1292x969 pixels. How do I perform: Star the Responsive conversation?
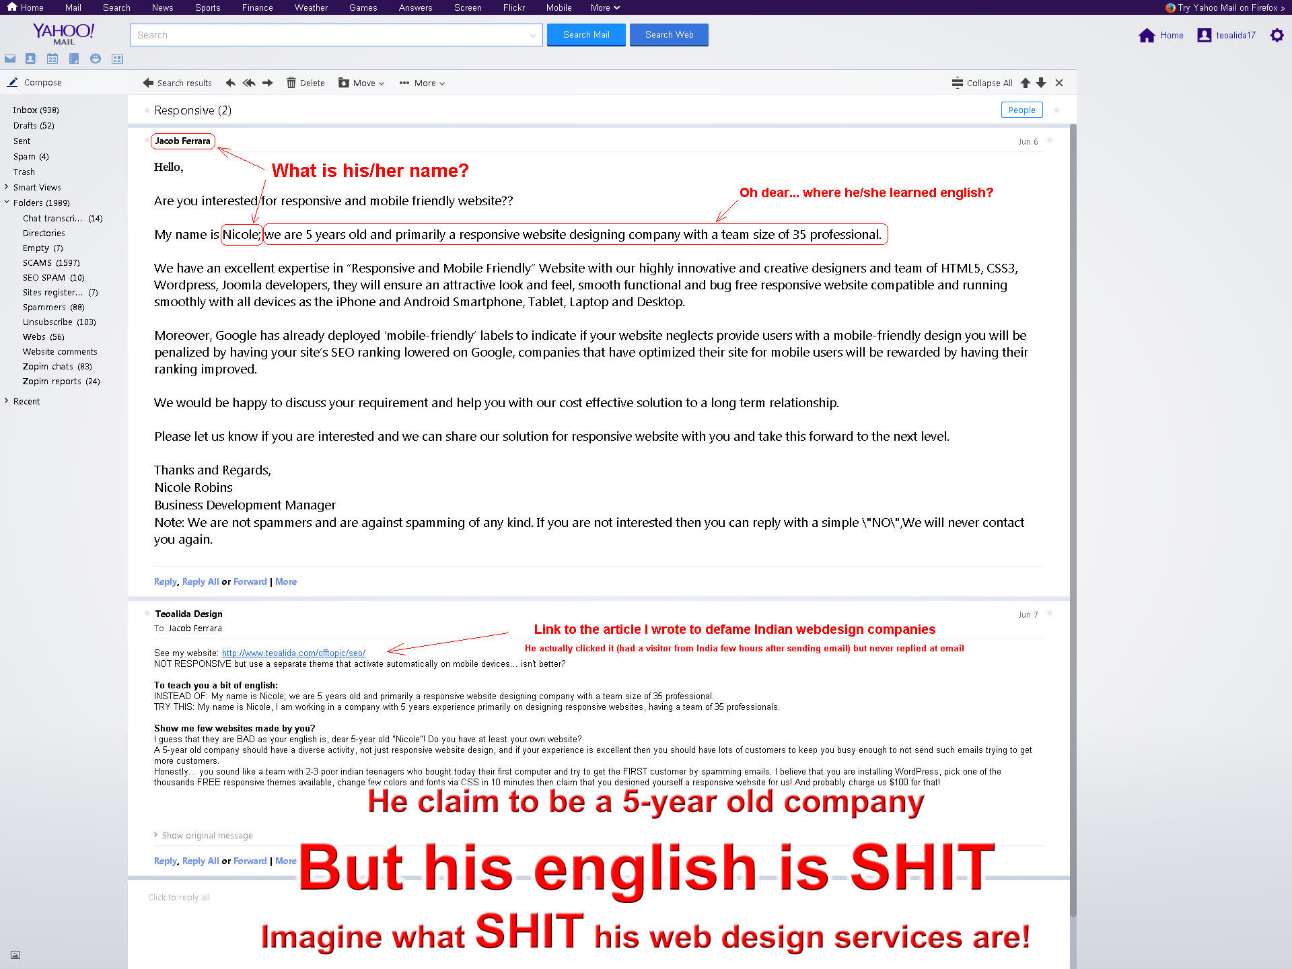click(x=1056, y=110)
